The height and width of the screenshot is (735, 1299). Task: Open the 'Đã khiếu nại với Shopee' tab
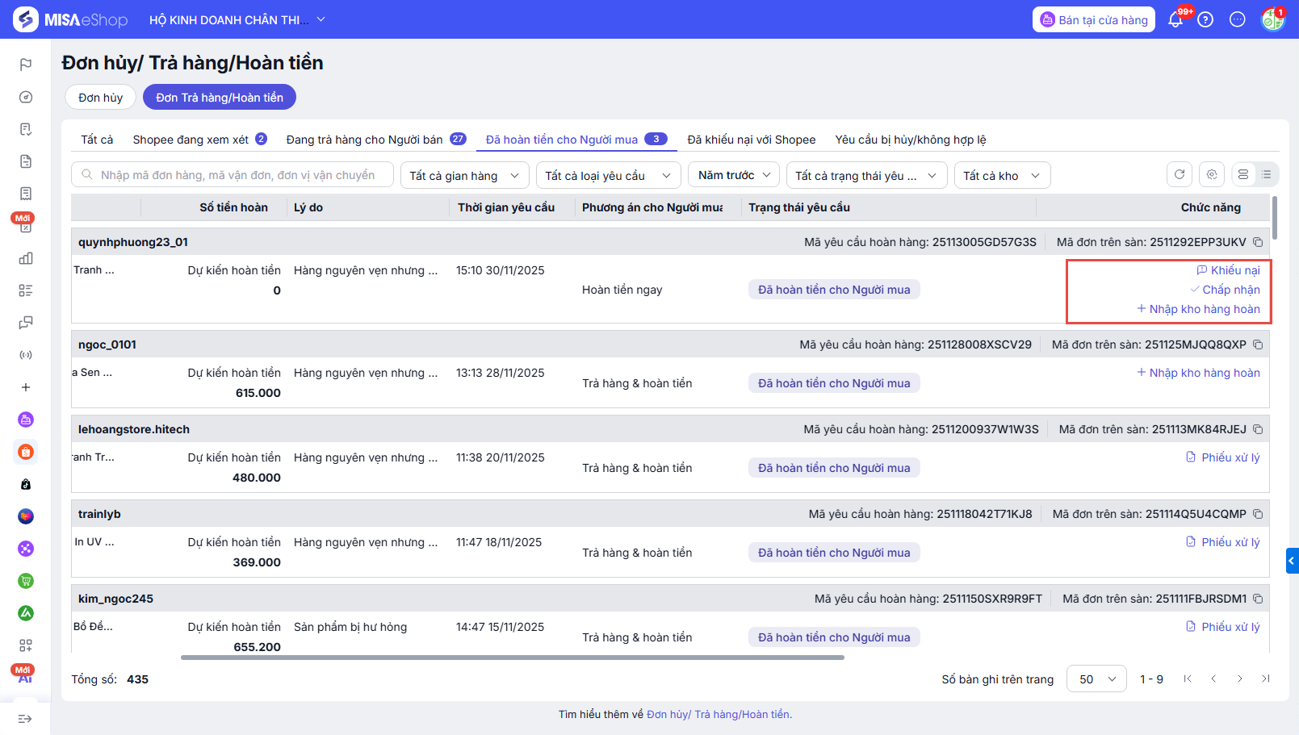752,140
